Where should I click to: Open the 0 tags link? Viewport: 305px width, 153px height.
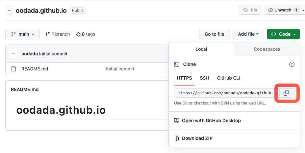[x=86, y=34]
